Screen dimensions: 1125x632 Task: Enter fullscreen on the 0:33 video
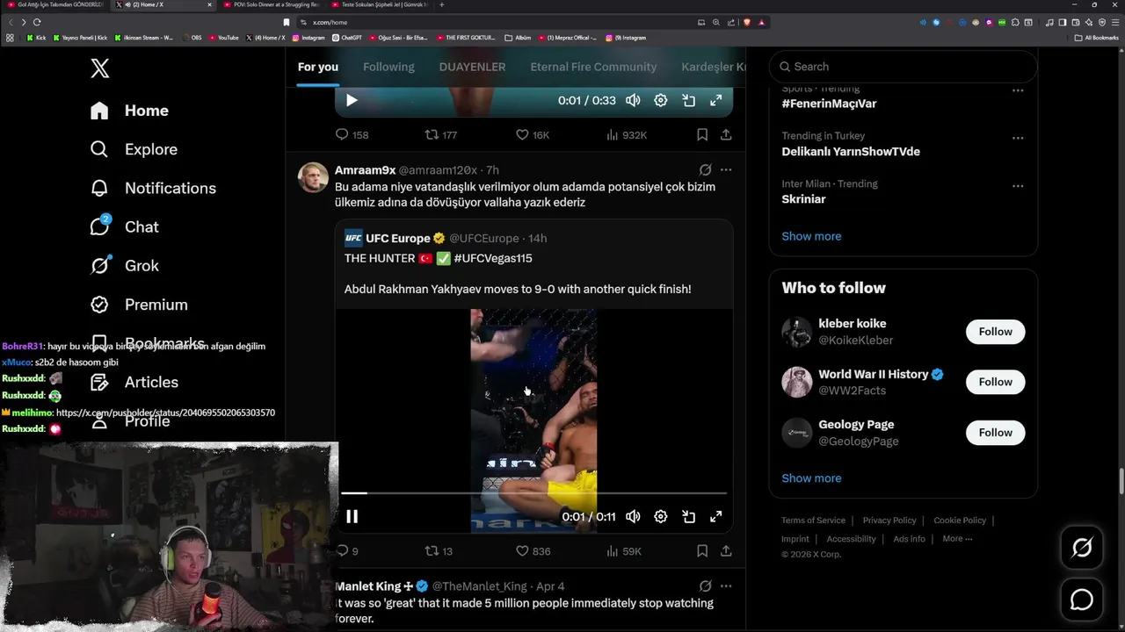coord(716,100)
